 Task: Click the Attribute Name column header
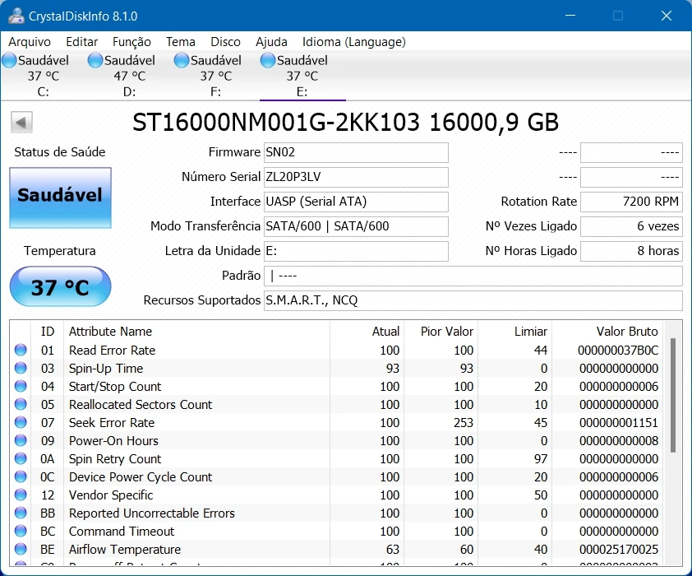[x=110, y=332]
